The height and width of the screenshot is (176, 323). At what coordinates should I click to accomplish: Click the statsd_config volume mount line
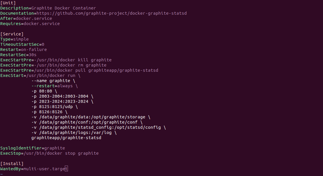click(99, 127)
